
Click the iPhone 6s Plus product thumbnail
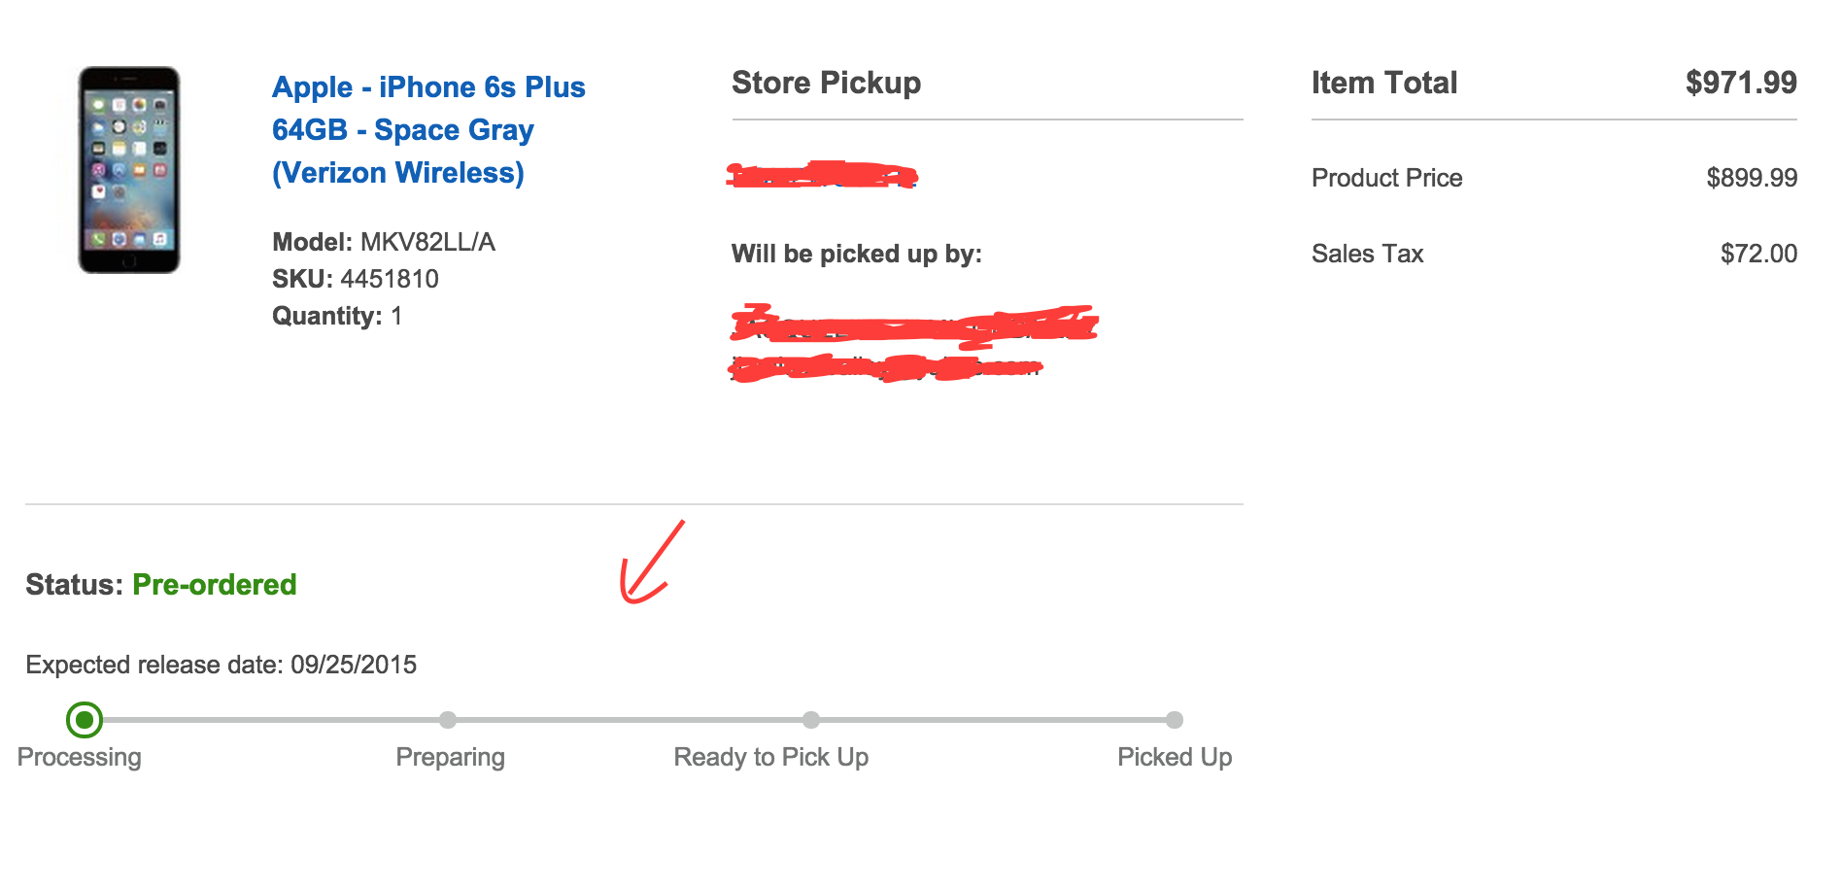tap(128, 170)
